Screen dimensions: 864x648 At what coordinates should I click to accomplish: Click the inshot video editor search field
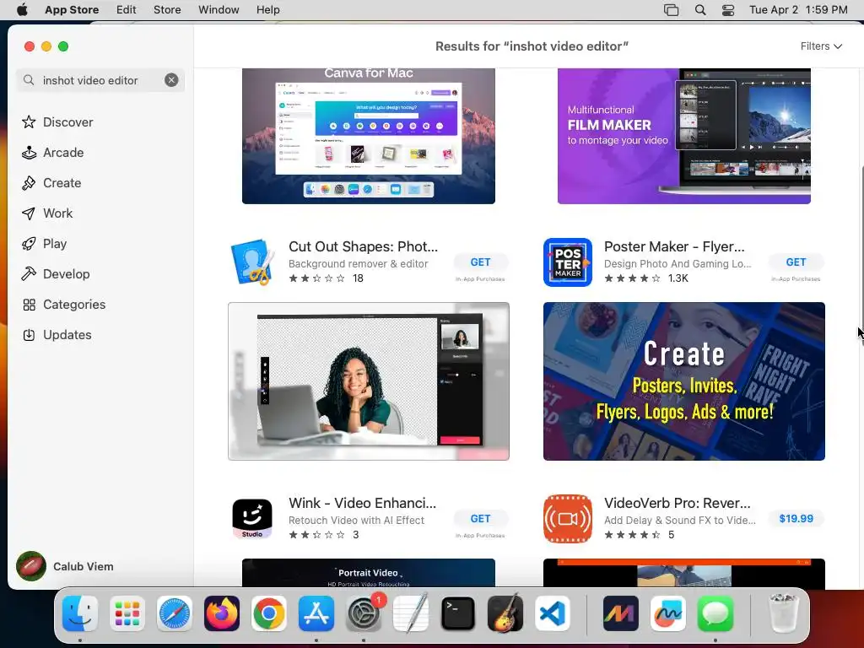click(x=100, y=80)
